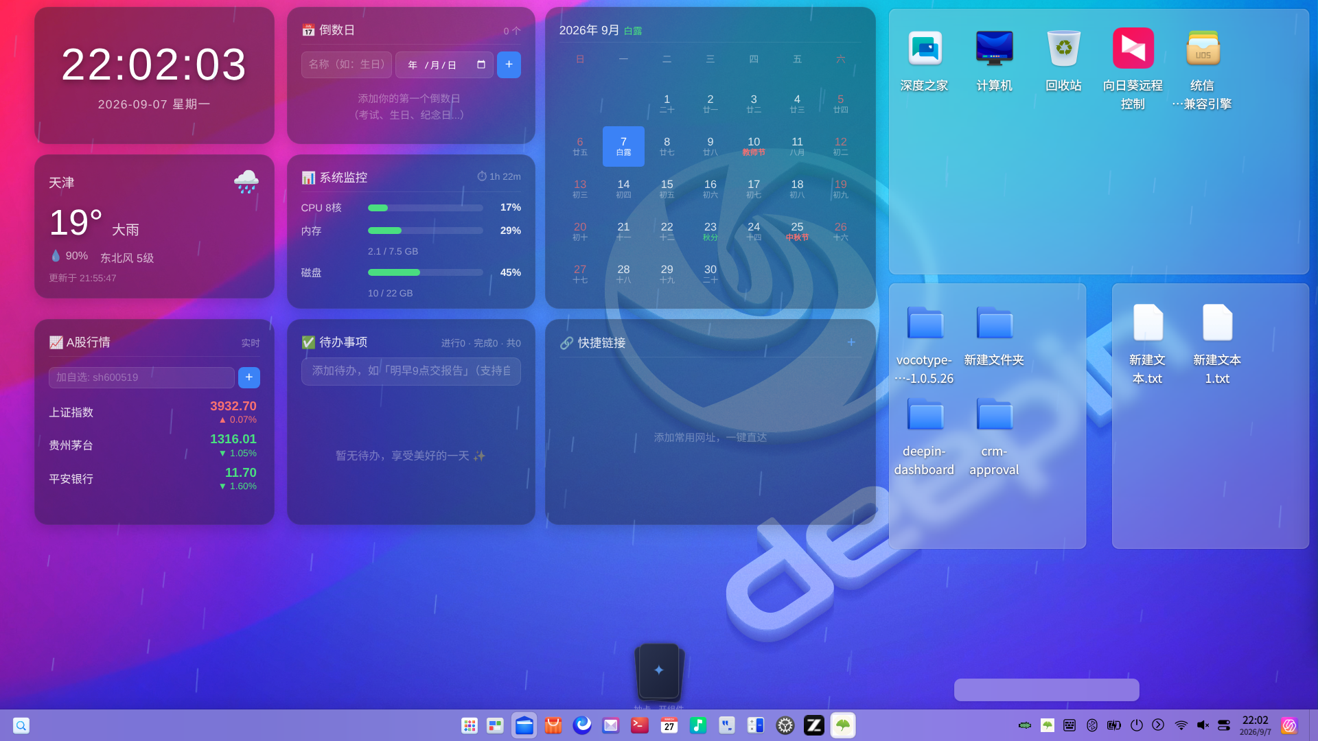
Task: Open the crm-approval folder
Action: point(994,437)
